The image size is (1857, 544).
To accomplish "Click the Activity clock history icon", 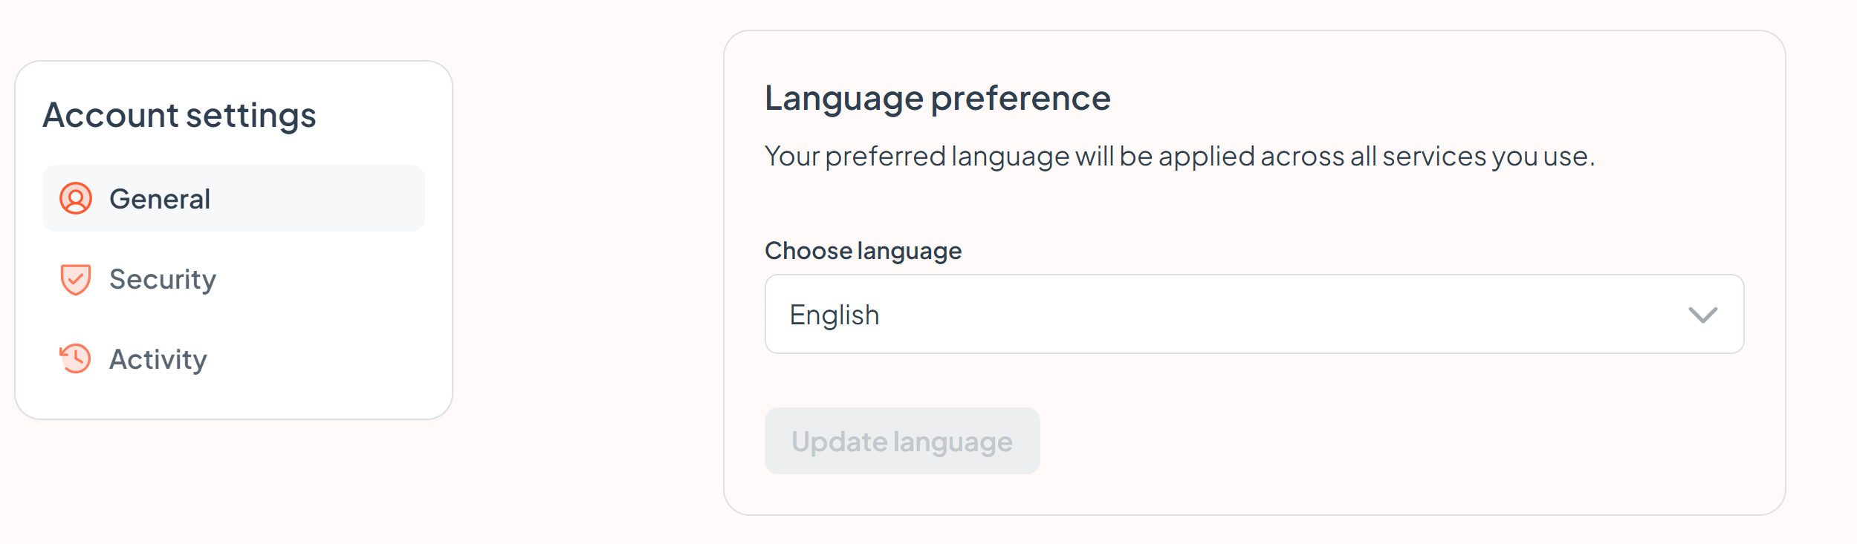I will [x=75, y=359].
